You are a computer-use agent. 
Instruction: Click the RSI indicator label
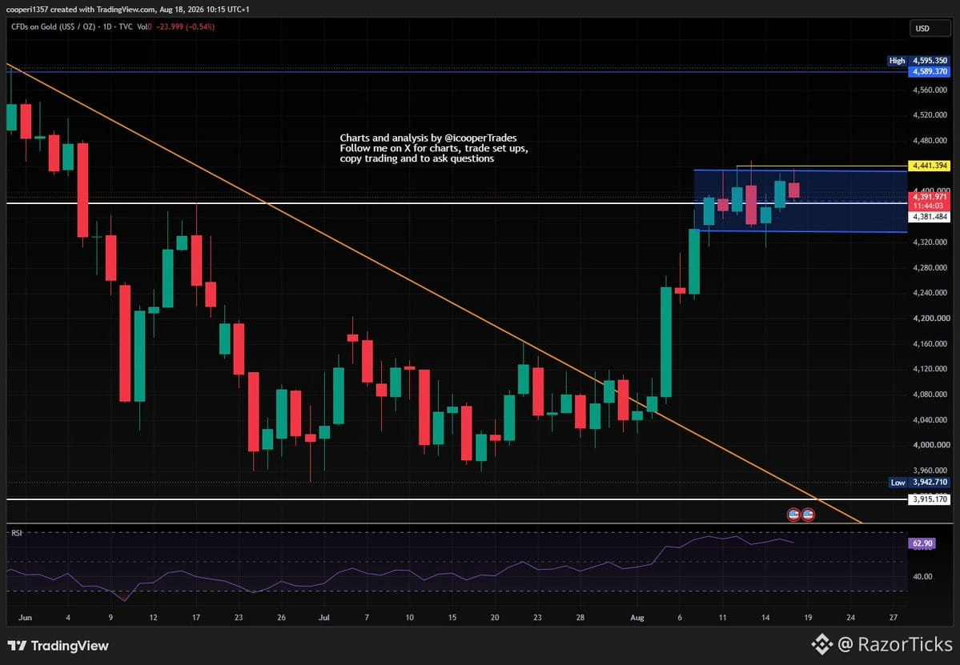point(17,533)
